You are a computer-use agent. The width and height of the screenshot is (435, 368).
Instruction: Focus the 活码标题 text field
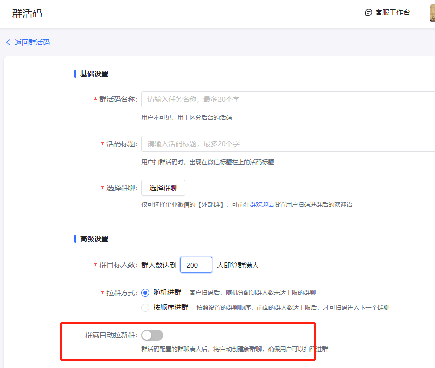(x=287, y=144)
